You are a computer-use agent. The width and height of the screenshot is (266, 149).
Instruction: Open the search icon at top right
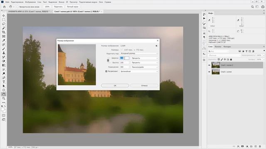[252, 7]
